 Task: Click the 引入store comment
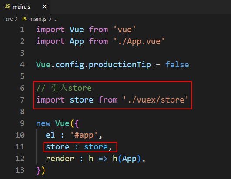tap(64, 88)
